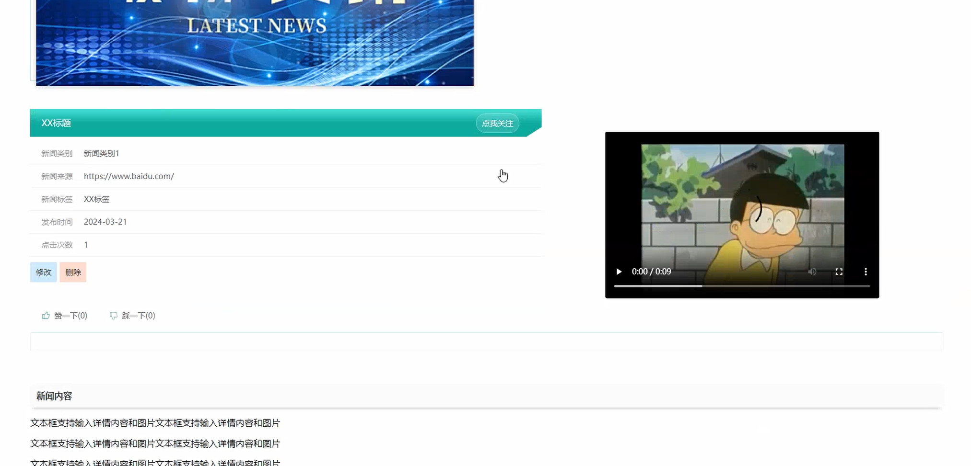Select the 新闻类别1 value
This screenshot has height=466, width=971.
click(x=102, y=153)
